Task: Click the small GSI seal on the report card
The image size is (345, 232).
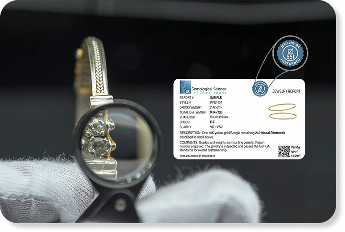Action: click(x=260, y=88)
